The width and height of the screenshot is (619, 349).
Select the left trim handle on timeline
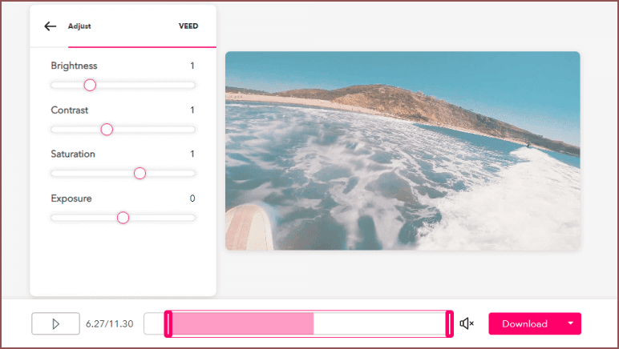coord(168,323)
